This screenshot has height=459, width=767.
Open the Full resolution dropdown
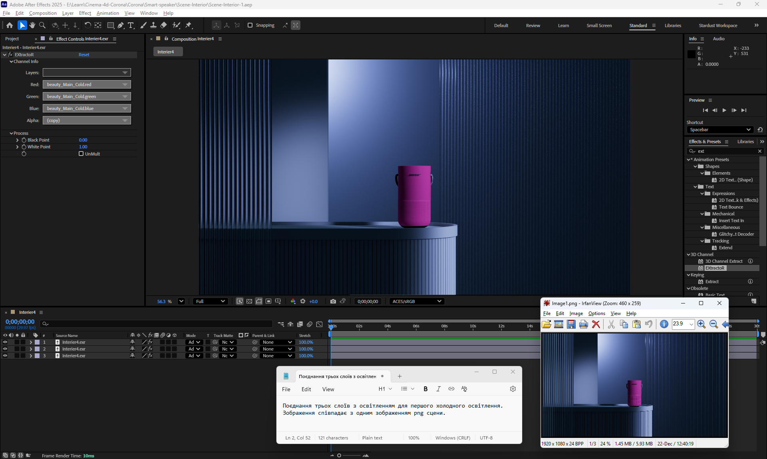coord(211,301)
